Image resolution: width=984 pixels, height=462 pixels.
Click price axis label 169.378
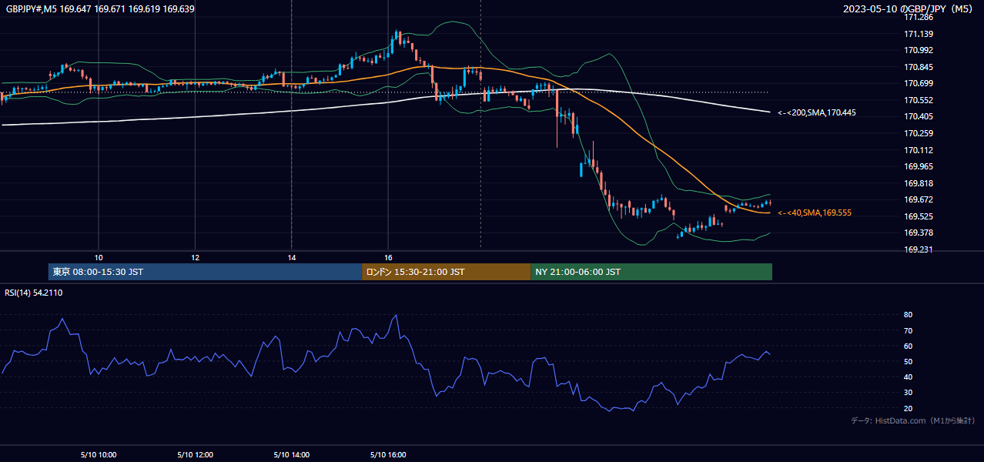coord(919,233)
